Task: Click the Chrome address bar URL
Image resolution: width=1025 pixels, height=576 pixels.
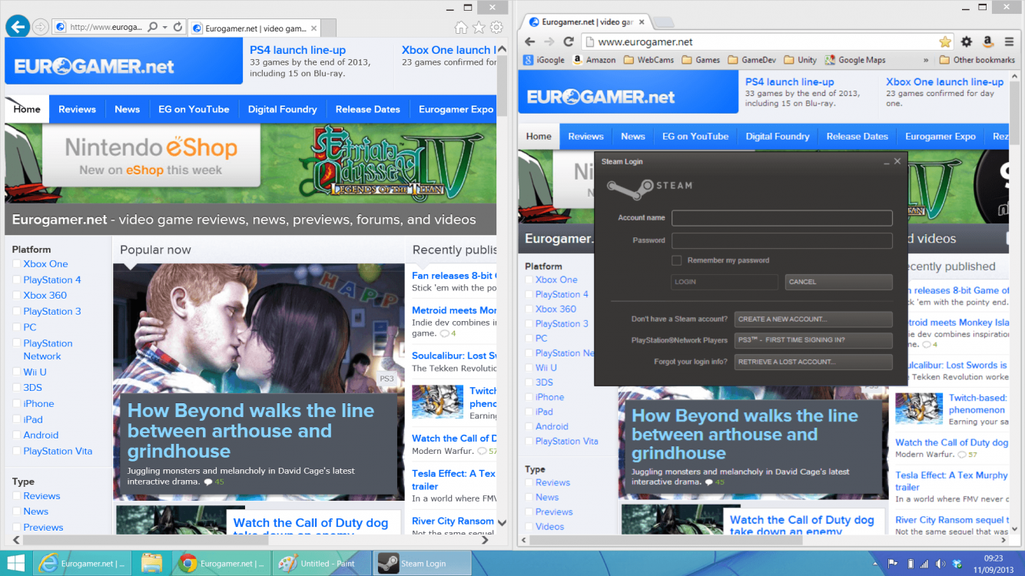Action: click(645, 42)
